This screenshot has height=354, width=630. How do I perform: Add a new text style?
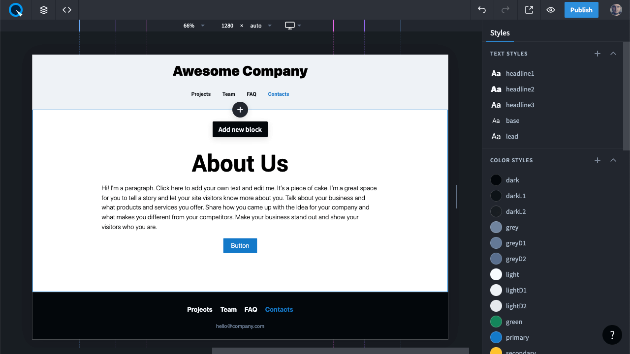pyautogui.click(x=598, y=54)
